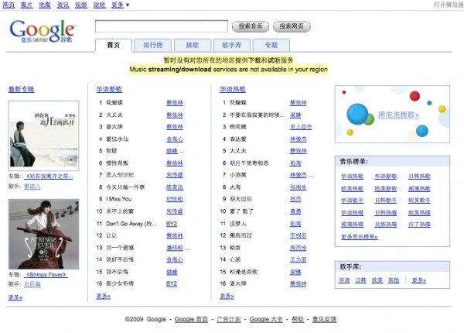Click the 打开播放器 link

pos(449,5)
